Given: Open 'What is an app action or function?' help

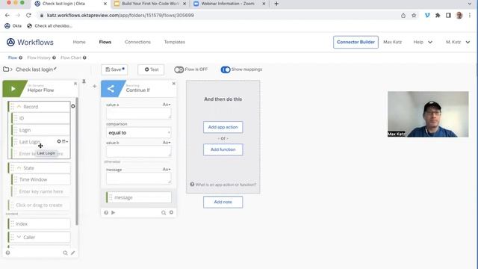Looking at the screenshot, I should pyautogui.click(x=223, y=185).
